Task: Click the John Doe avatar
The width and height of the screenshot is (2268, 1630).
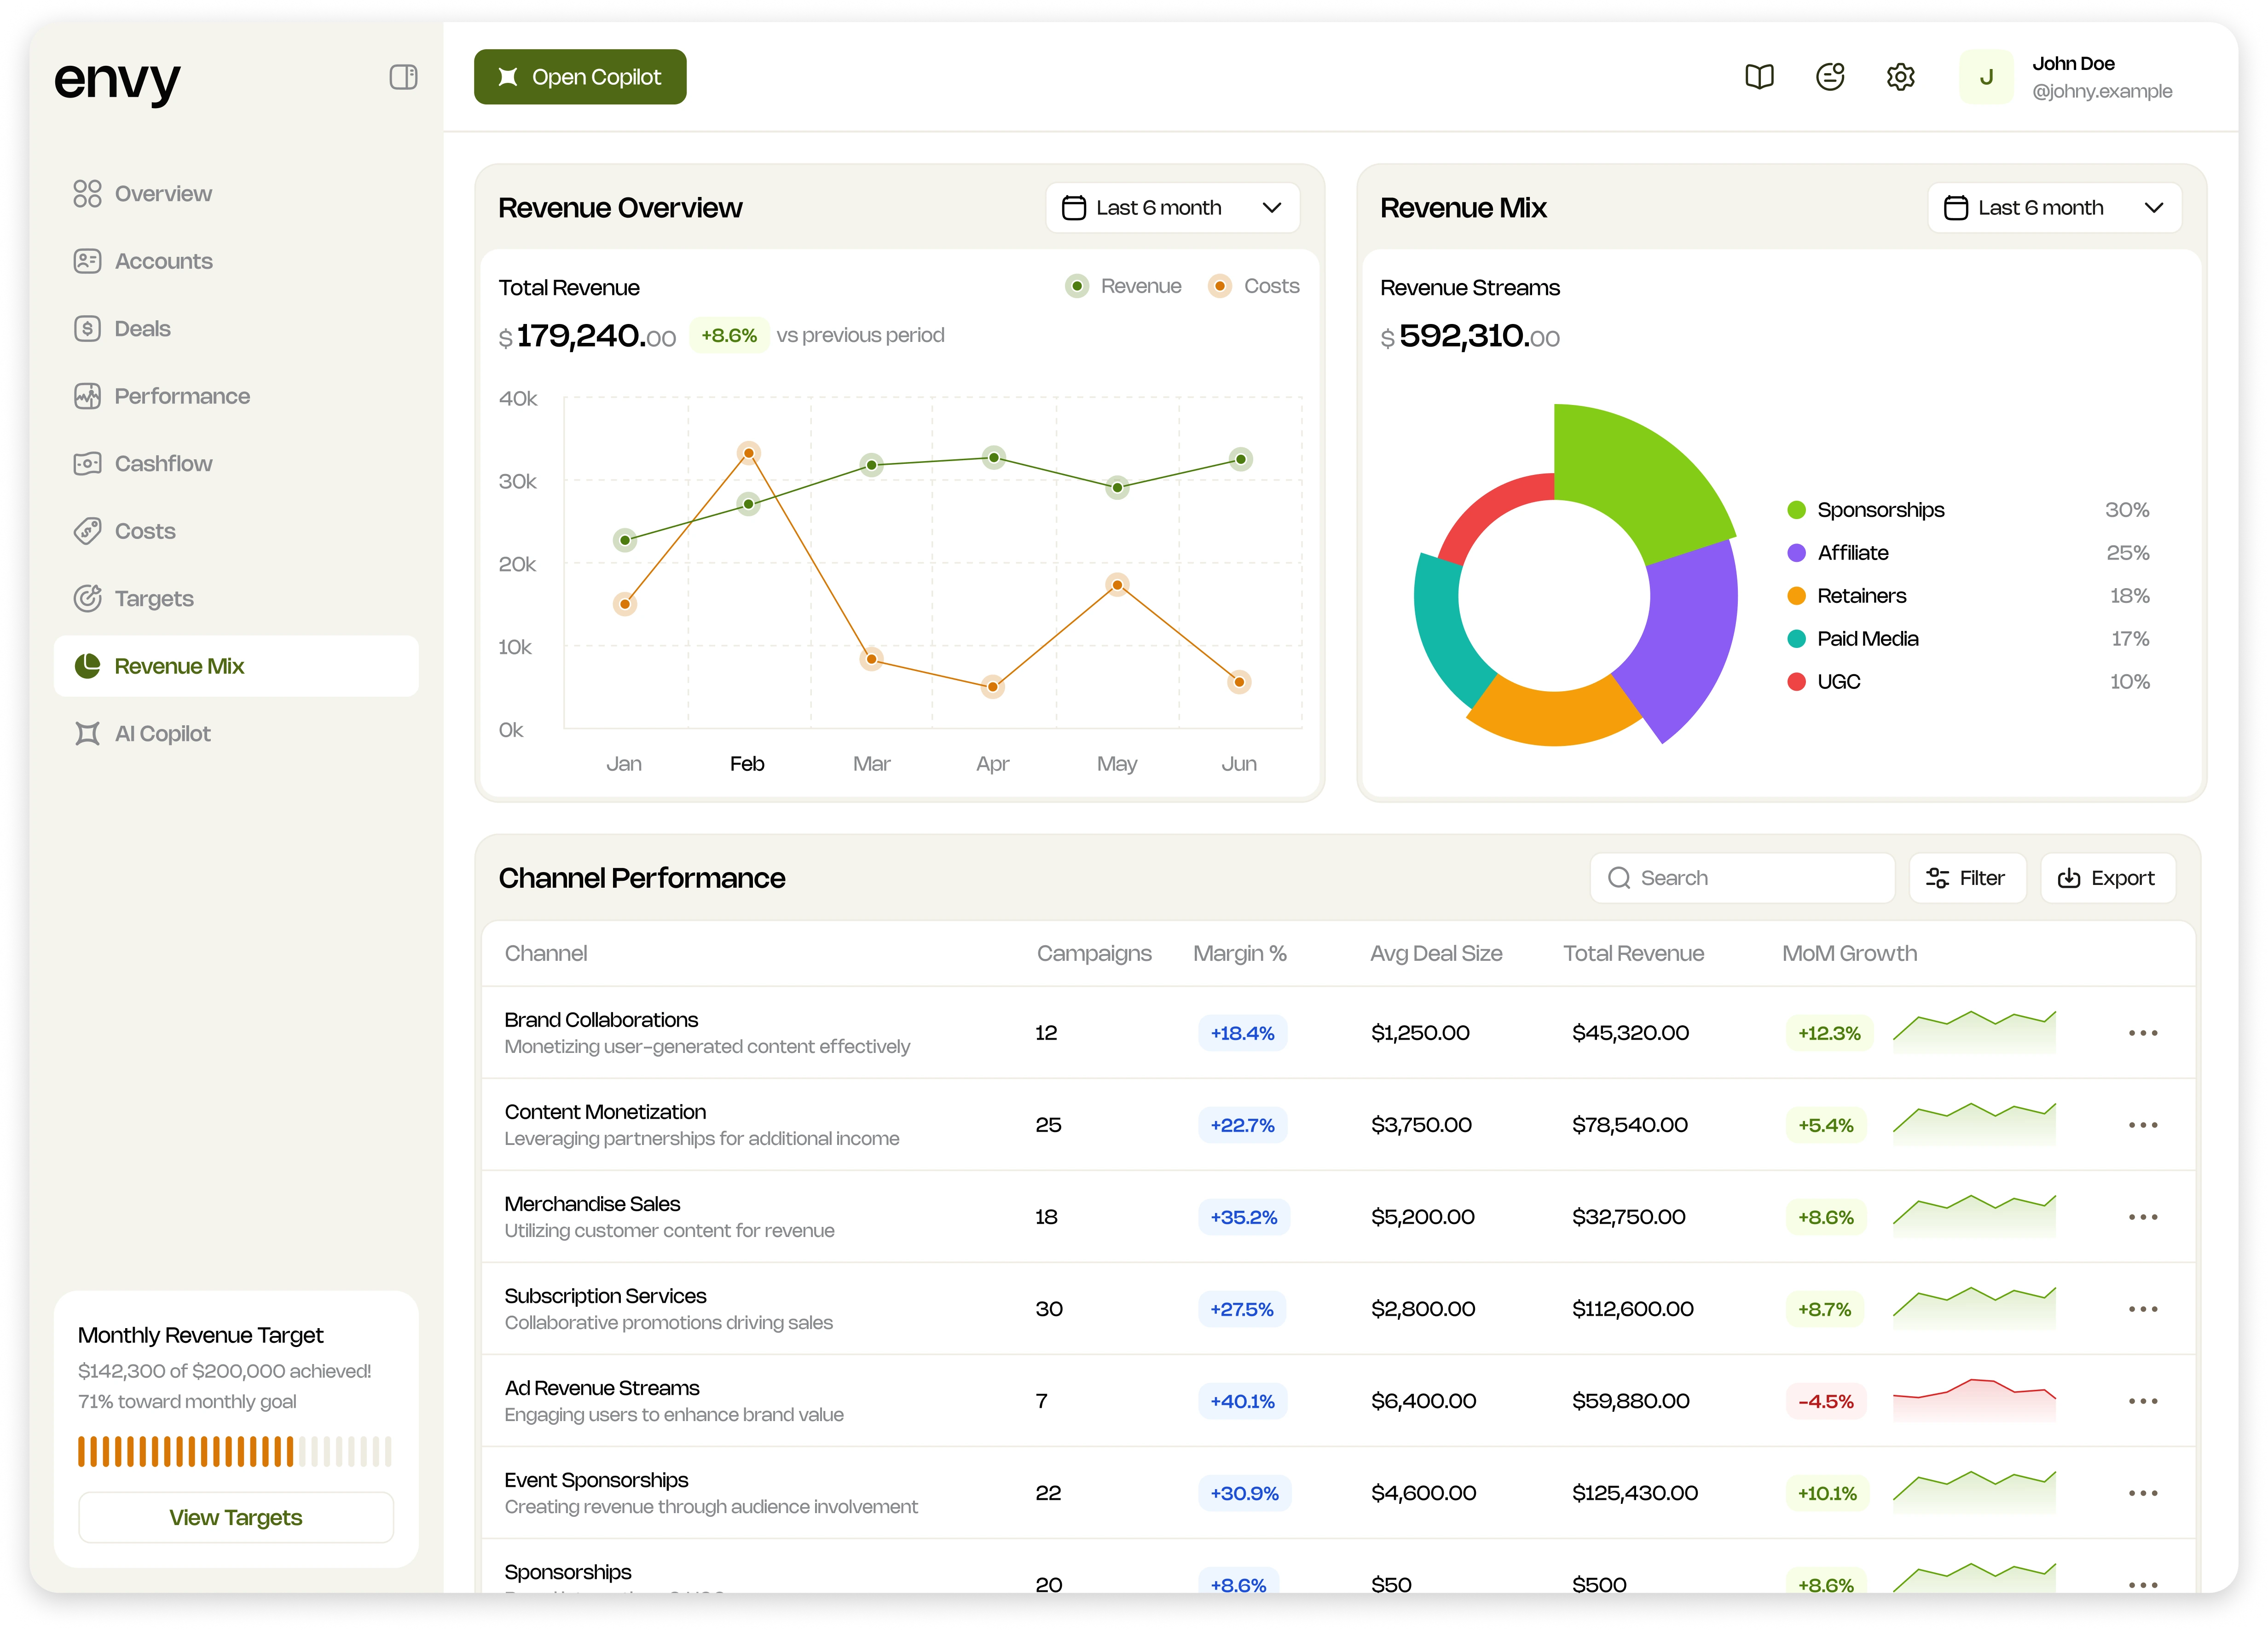Action: pyautogui.click(x=1986, y=77)
